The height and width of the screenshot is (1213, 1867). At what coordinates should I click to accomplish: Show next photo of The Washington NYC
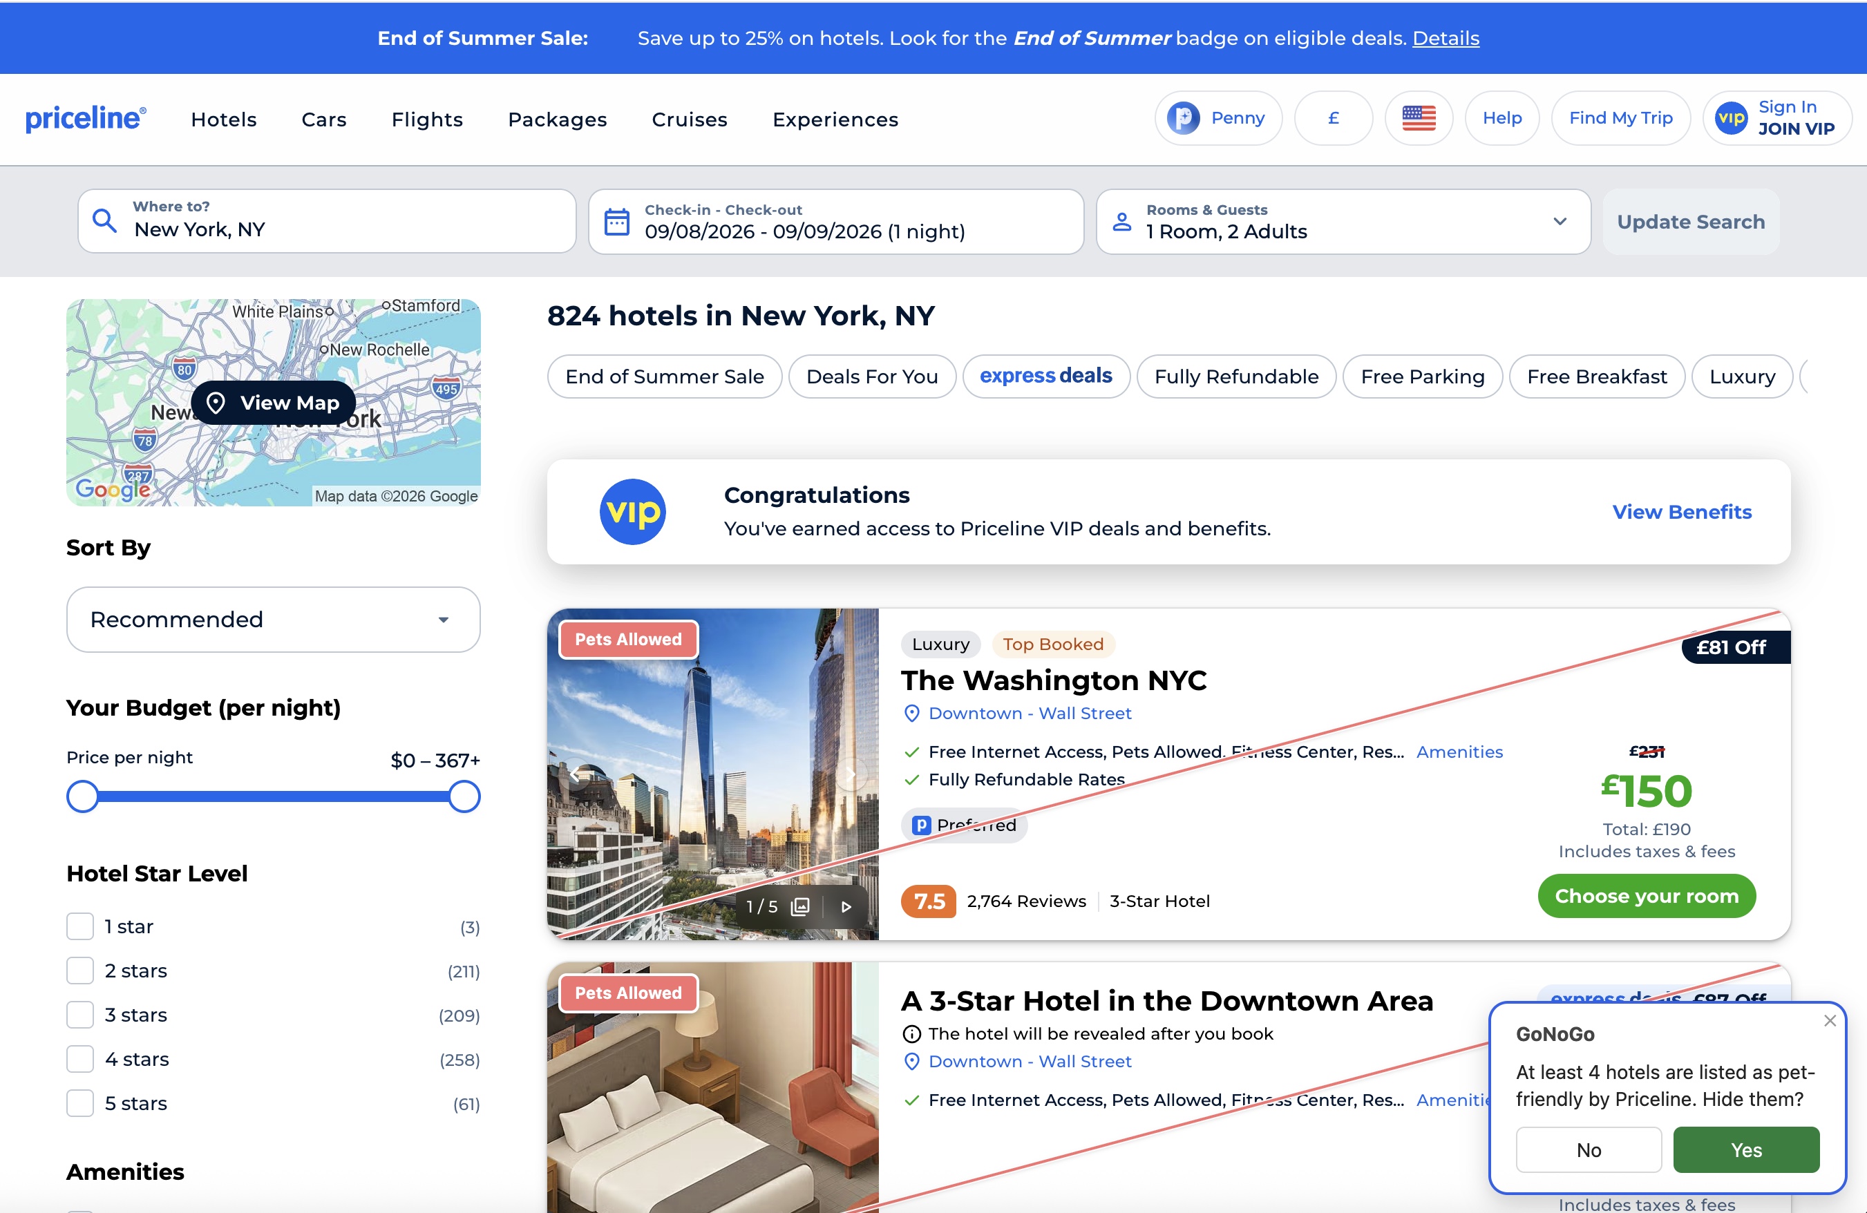[x=851, y=774]
